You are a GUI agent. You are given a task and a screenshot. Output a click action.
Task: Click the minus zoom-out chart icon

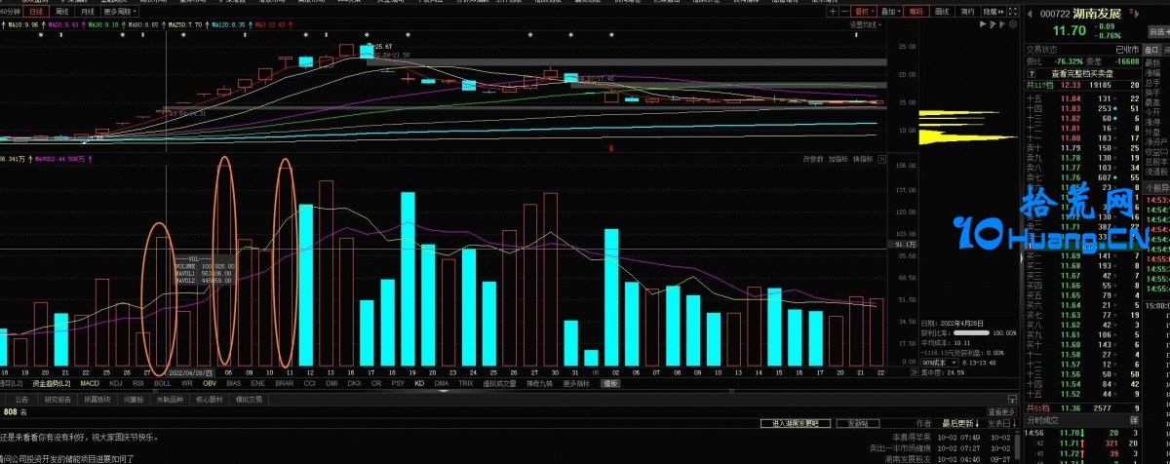click(x=843, y=12)
